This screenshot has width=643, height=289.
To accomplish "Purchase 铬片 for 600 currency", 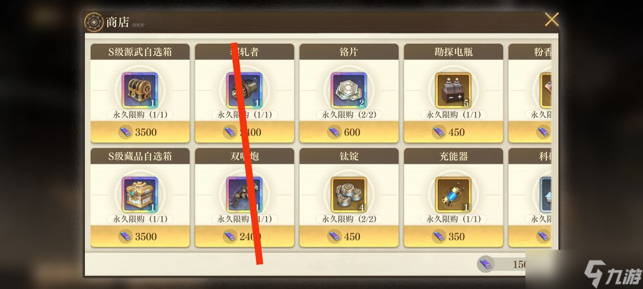I will 349,132.
